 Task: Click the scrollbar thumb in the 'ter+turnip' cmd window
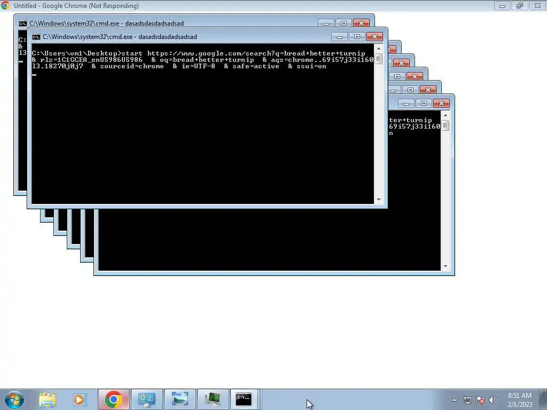point(446,125)
